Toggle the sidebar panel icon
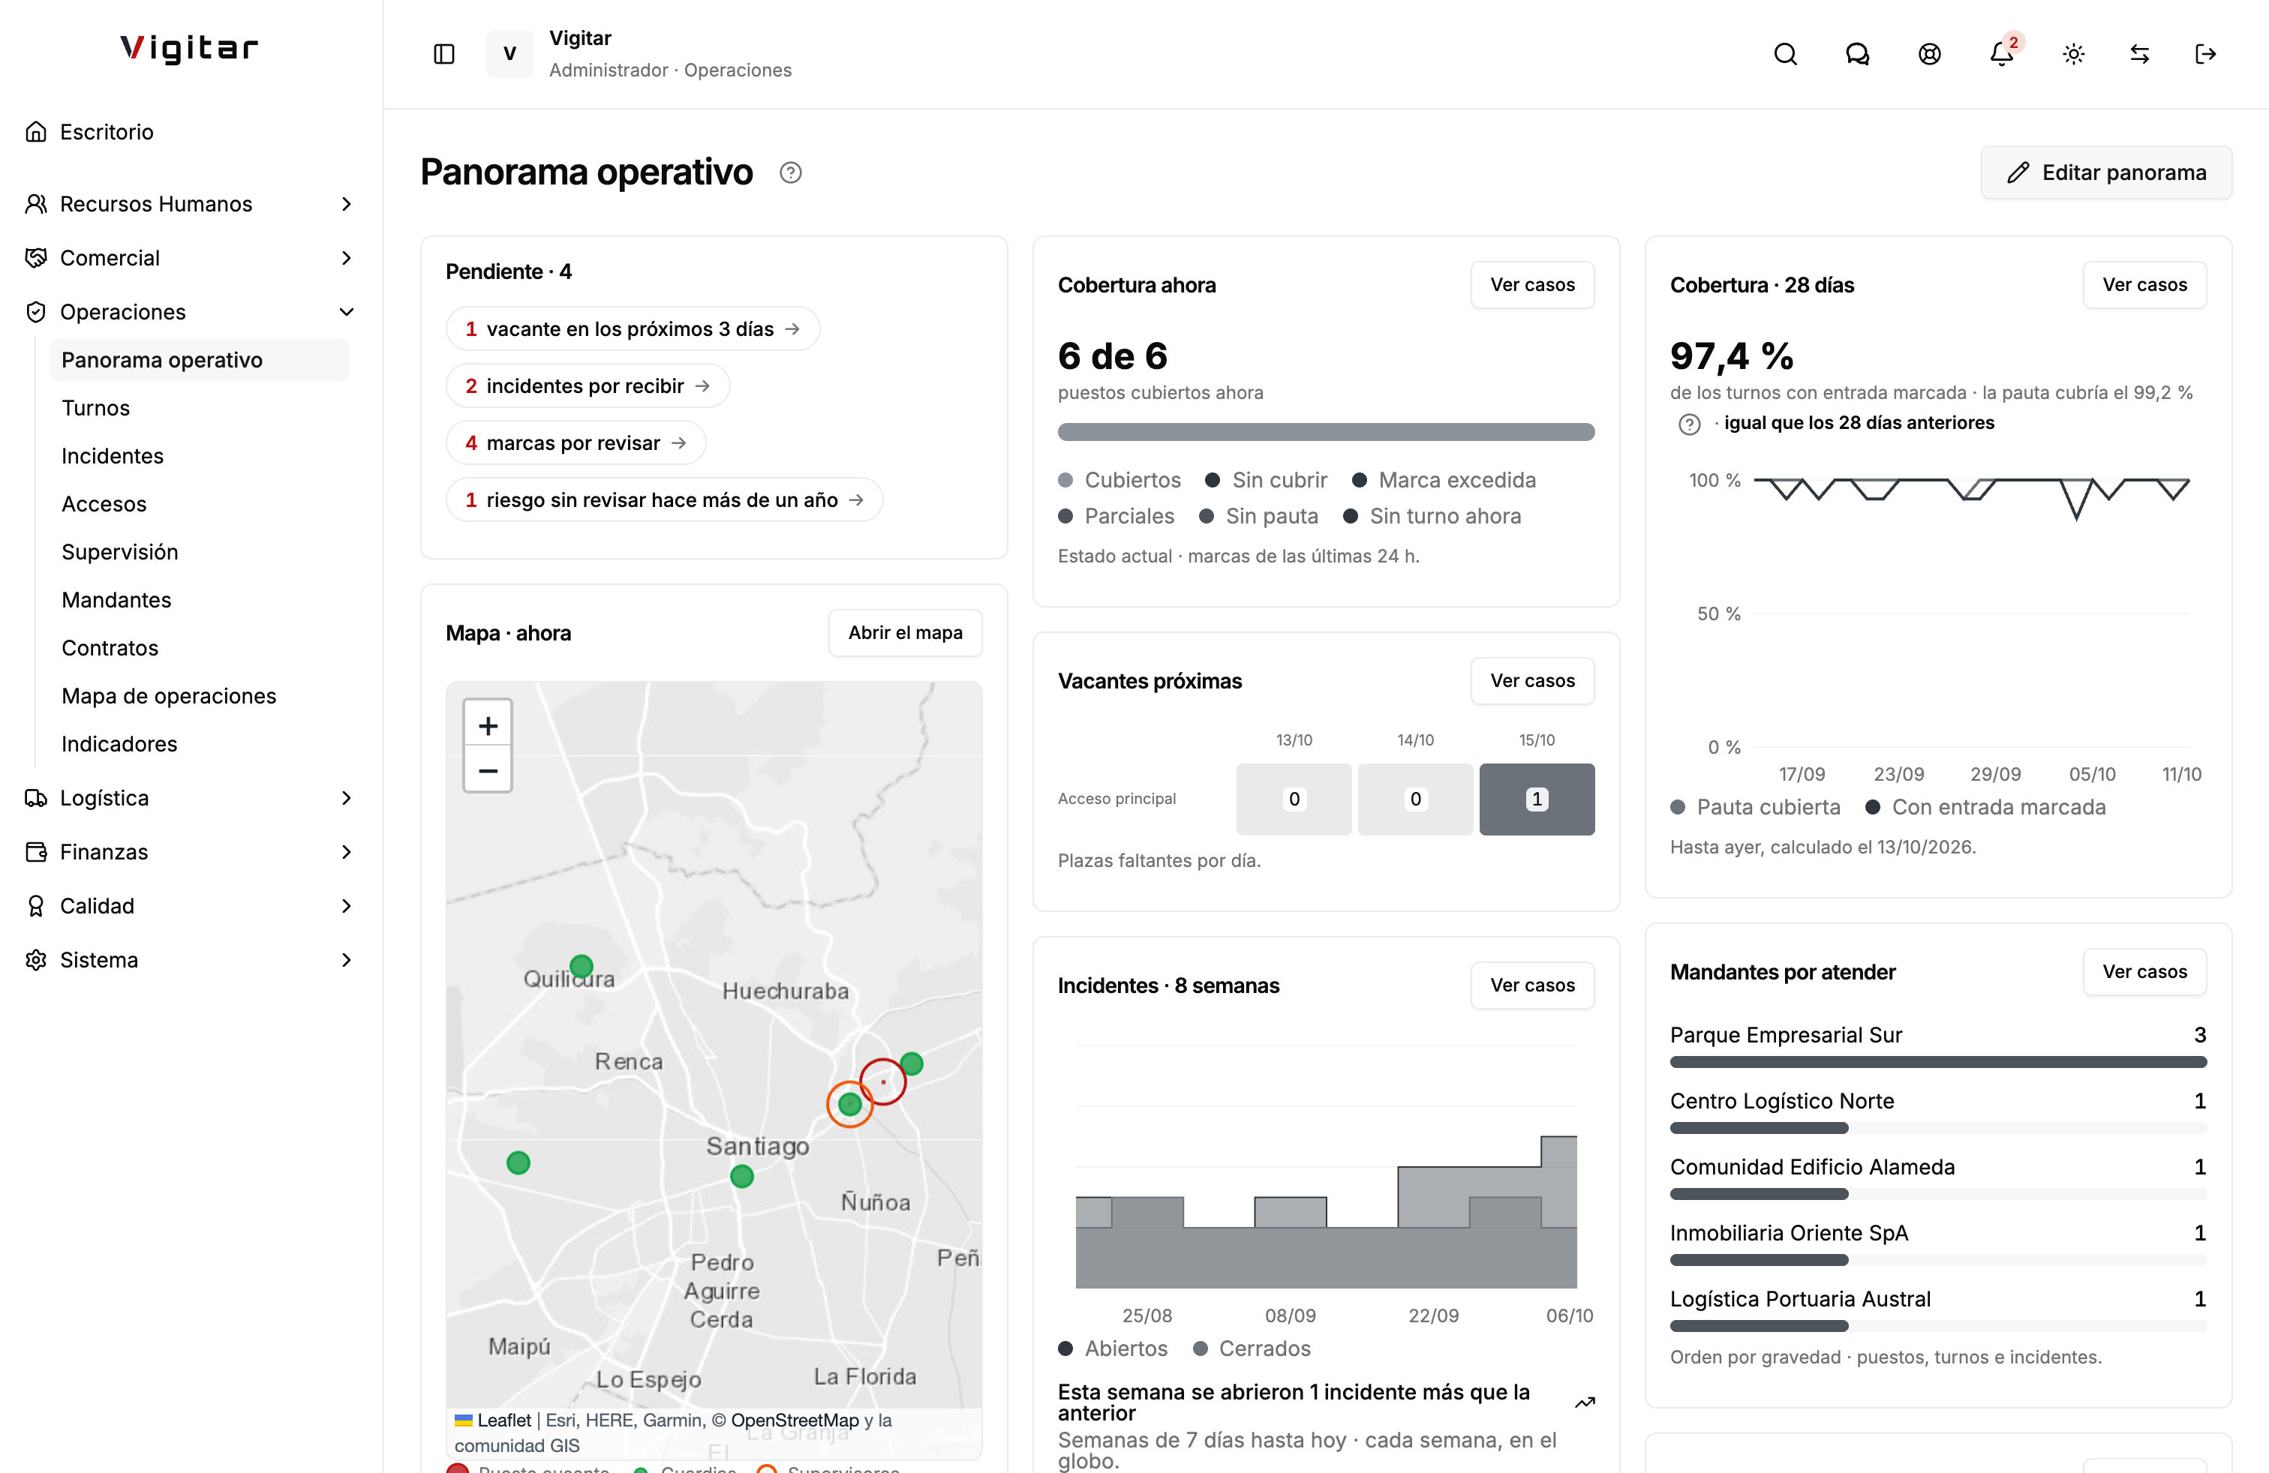This screenshot has height=1473, width=2269. point(444,54)
